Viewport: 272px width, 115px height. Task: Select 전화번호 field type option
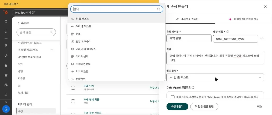pyautogui.click(x=117, y=79)
